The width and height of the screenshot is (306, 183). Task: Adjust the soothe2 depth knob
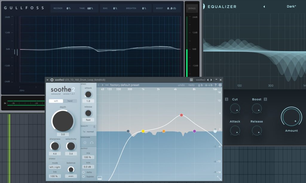63,121
